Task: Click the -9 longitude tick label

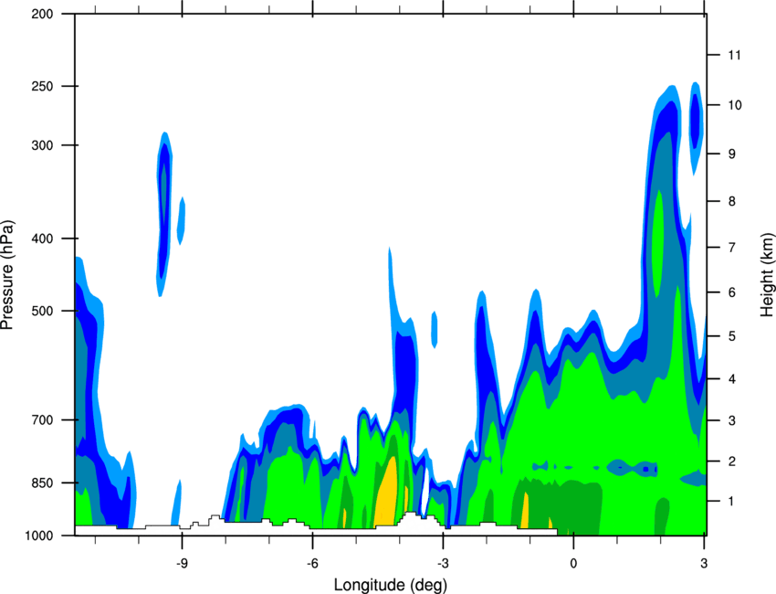Action: click(x=182, y=564)
